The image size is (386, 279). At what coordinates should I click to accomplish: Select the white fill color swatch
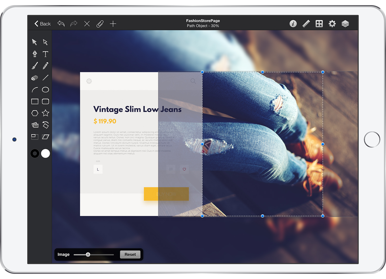coord(46,153)
